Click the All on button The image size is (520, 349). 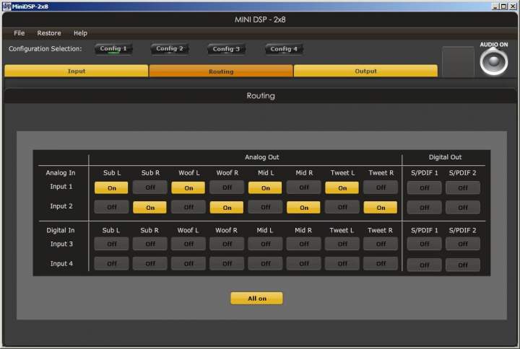pyautogui.click(x=256, y=299)
